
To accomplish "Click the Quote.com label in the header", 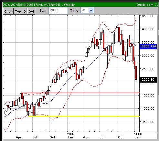I will tap(145, 5).
